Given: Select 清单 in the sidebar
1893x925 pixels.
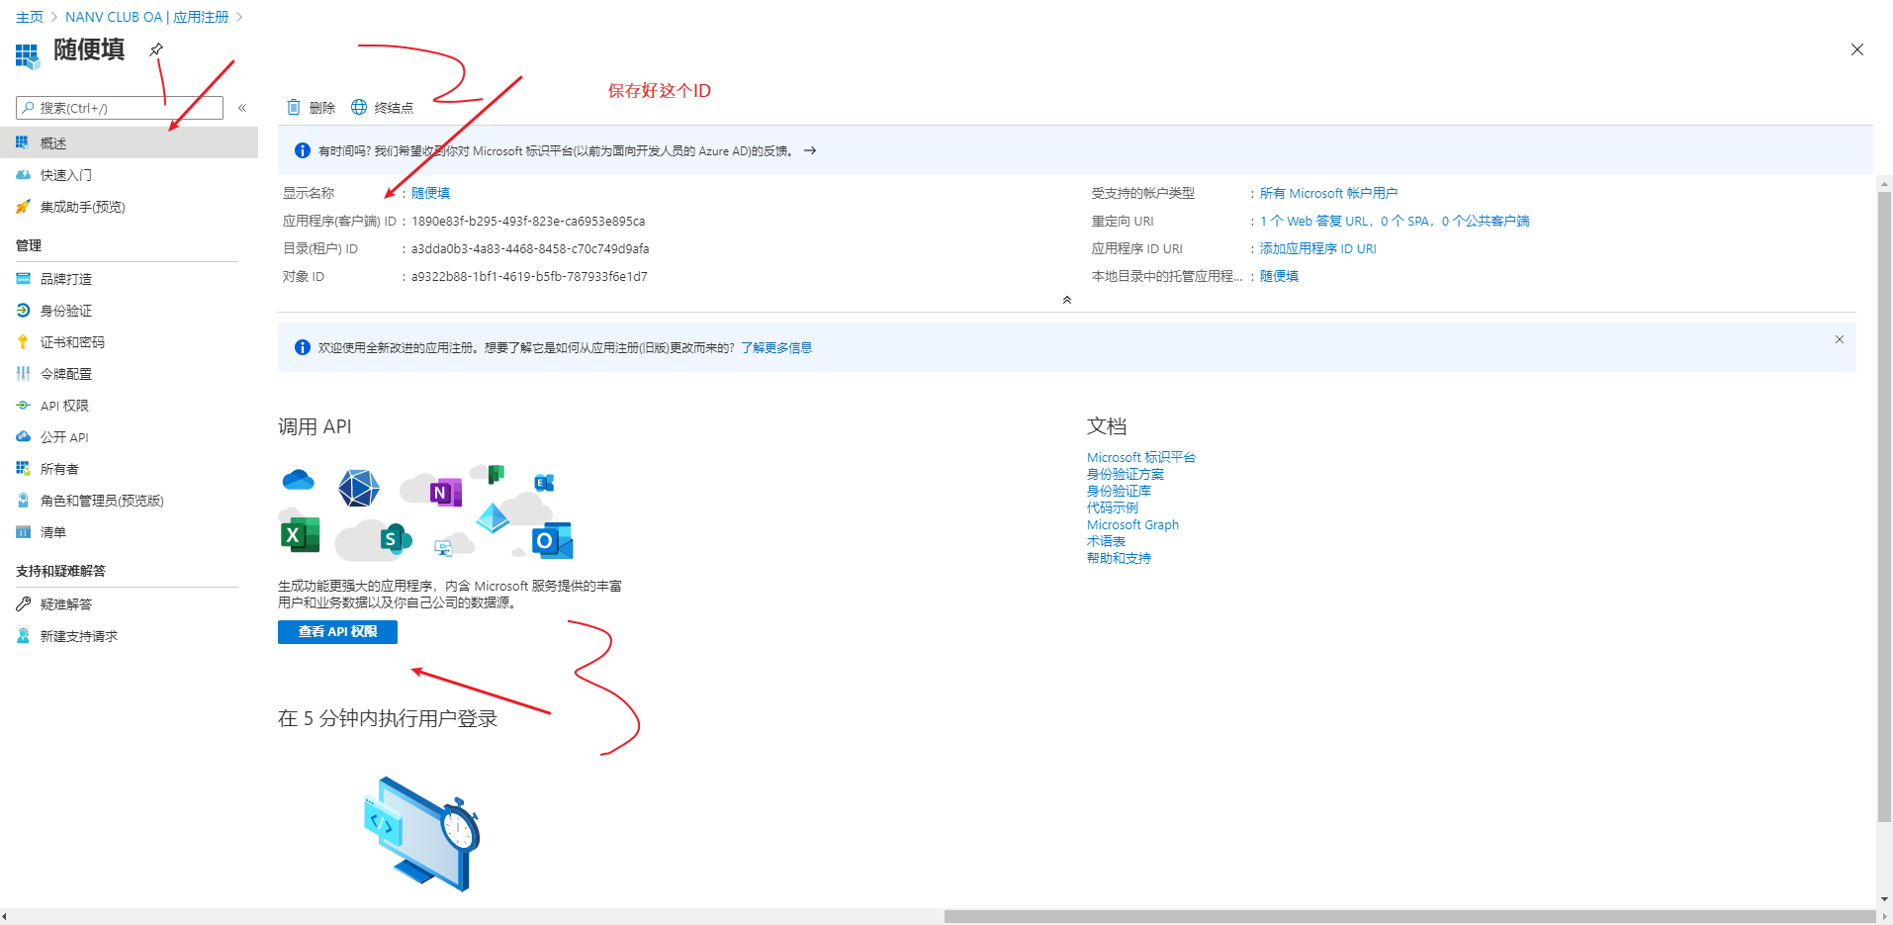Looking at the screenshot, I should coord(129,531).
